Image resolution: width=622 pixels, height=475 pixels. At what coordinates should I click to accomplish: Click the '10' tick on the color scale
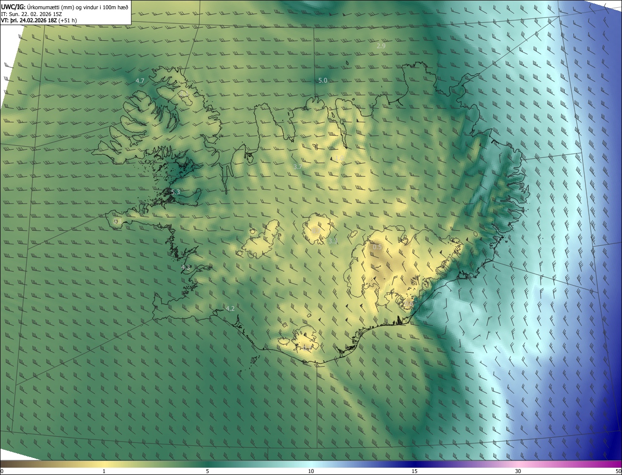click(311, 471)
